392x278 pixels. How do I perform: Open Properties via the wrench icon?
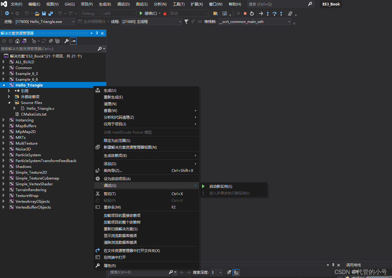pos(67,41)
